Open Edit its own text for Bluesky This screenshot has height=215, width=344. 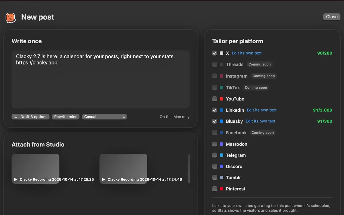(261, 121)
